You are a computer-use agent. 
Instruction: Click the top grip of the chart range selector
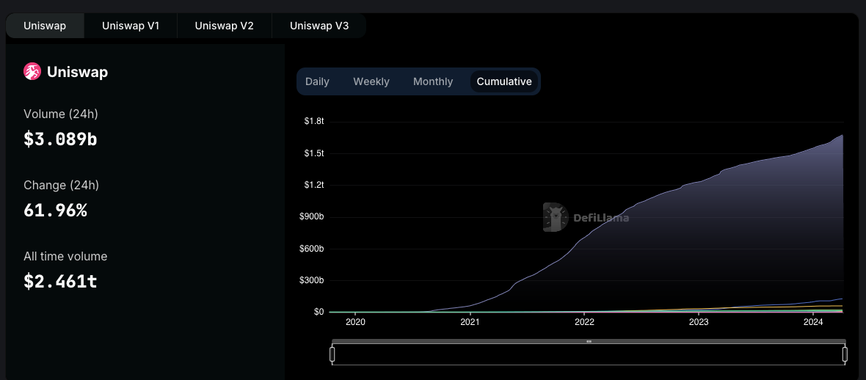click(x=589, y=341)
